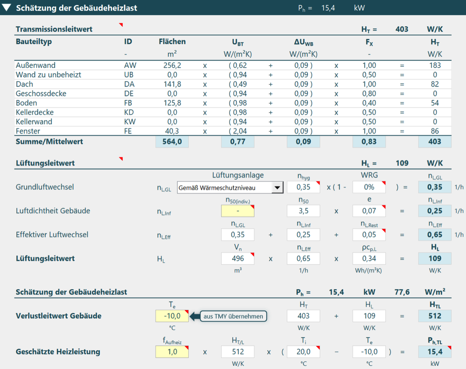Click the total area sum 564,0
466x369 pixels.
coord(172,142)
